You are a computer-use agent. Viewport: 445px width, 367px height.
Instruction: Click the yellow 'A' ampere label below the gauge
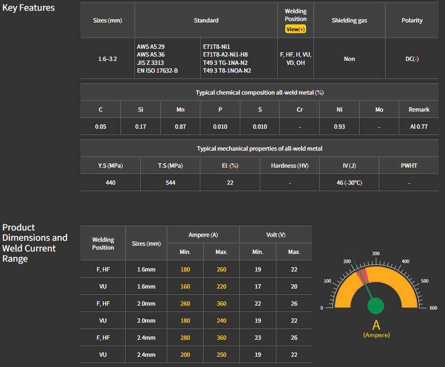click(376, 326)
